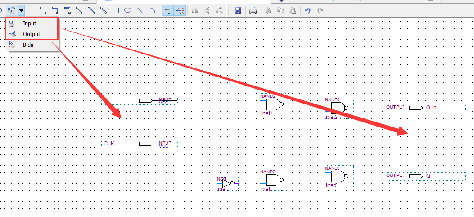Select the Oval drawing tool
This screenshot has height=217, width=474.
[128, 10]
